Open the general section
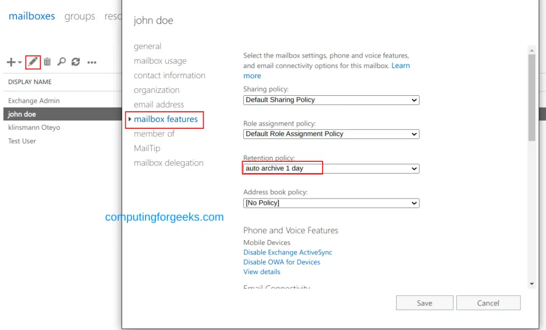This screenshot has width=546, height=330. 147,46
